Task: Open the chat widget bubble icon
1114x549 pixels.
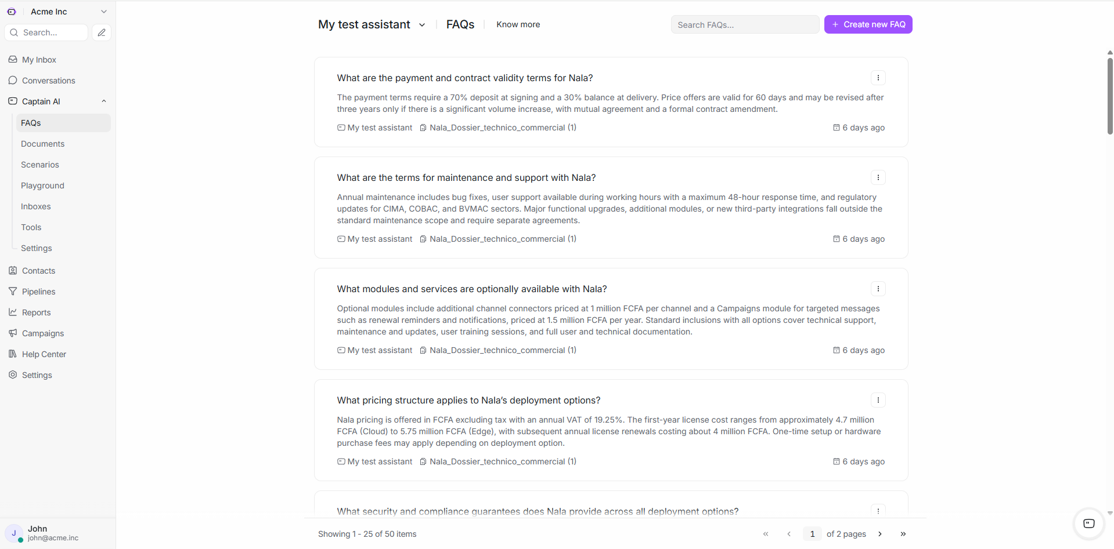Action: 1089,523
